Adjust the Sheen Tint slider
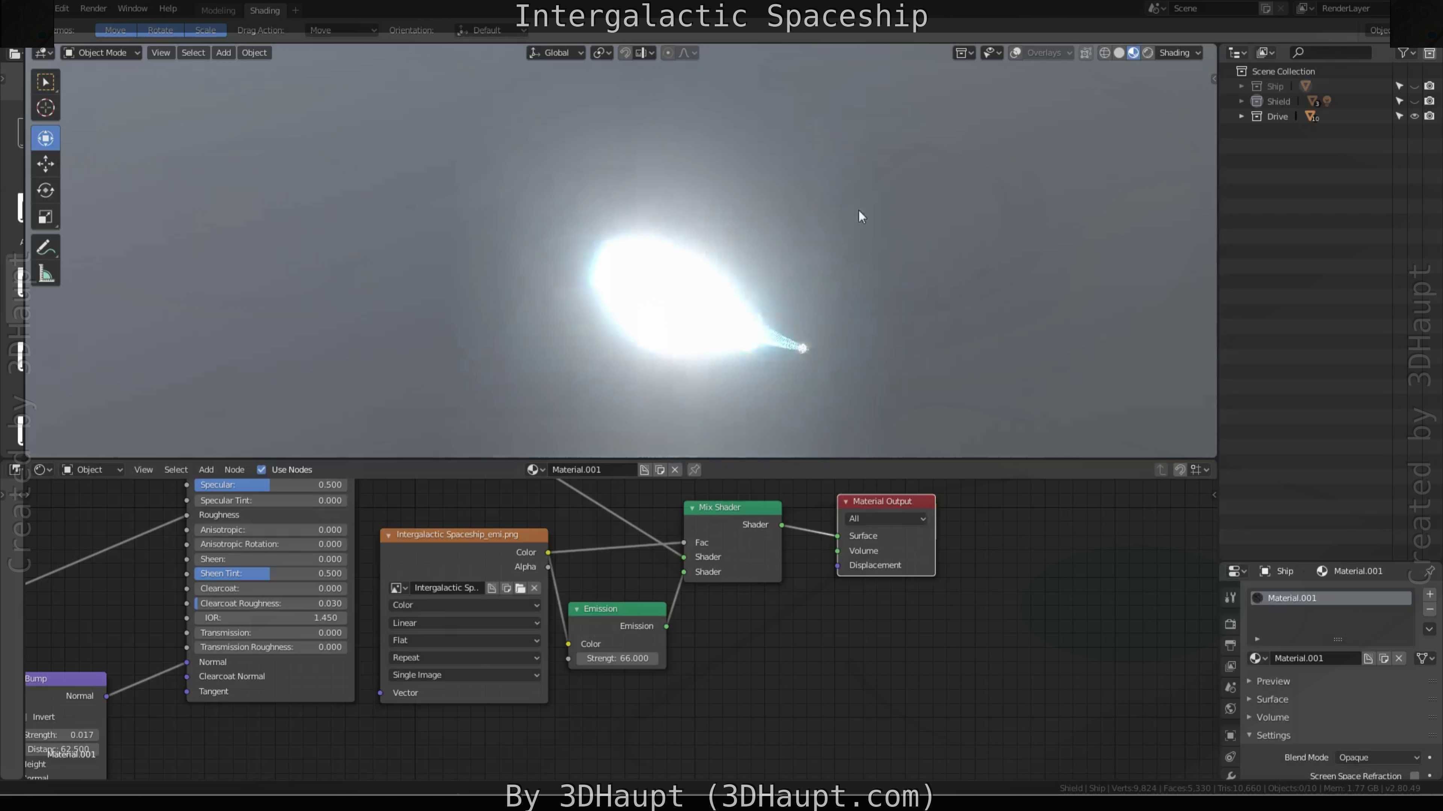 point(271,573)
